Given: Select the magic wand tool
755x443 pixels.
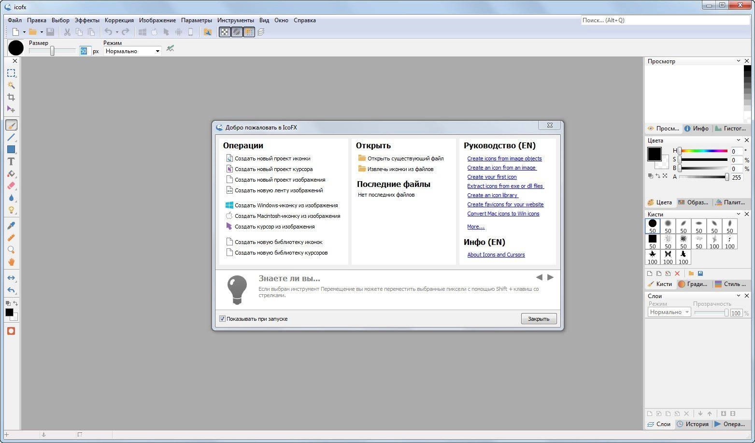Looking at the screenshot, I should tap(11, 85).
